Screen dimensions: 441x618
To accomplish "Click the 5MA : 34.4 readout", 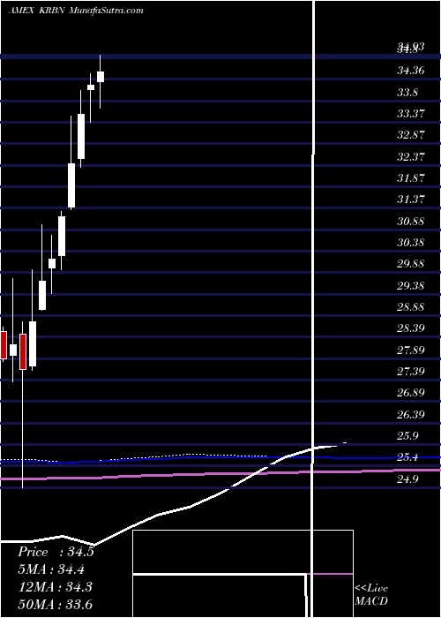I will tap(51, 569).
